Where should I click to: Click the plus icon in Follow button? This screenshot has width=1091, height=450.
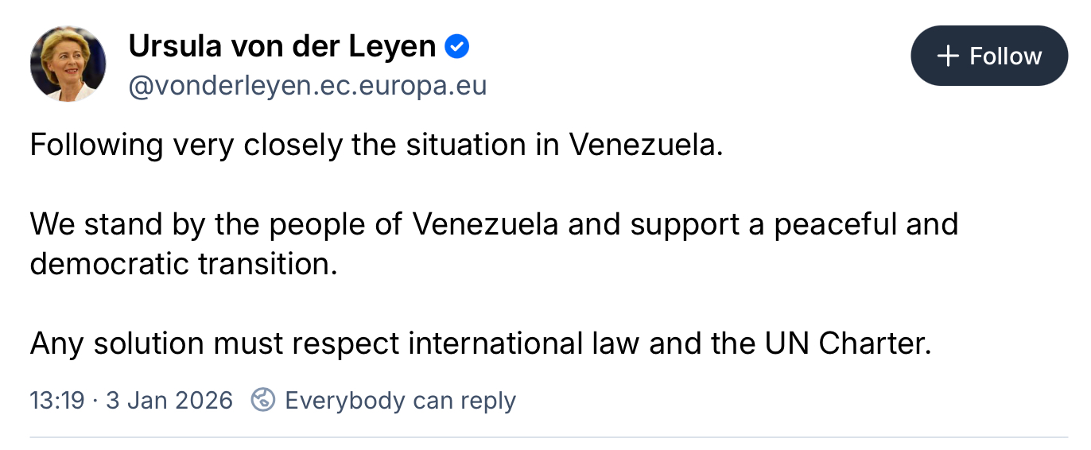[947, 56]
